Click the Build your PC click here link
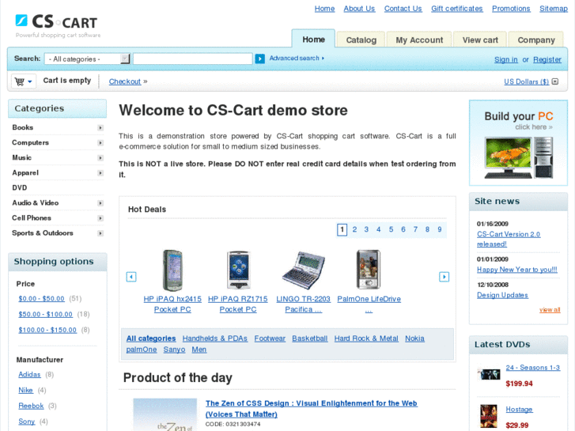Image resolution: width=575 pixels, height=431 pixels. pyautogui.click(x=534, y=127)
